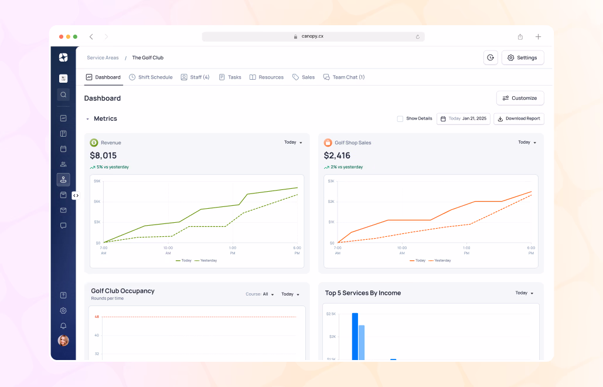Click the browser share icon
The height and width of the screenshot is (387, 603).
[520, 36]
